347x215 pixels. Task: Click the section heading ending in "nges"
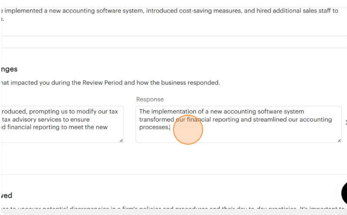(9, 69)
